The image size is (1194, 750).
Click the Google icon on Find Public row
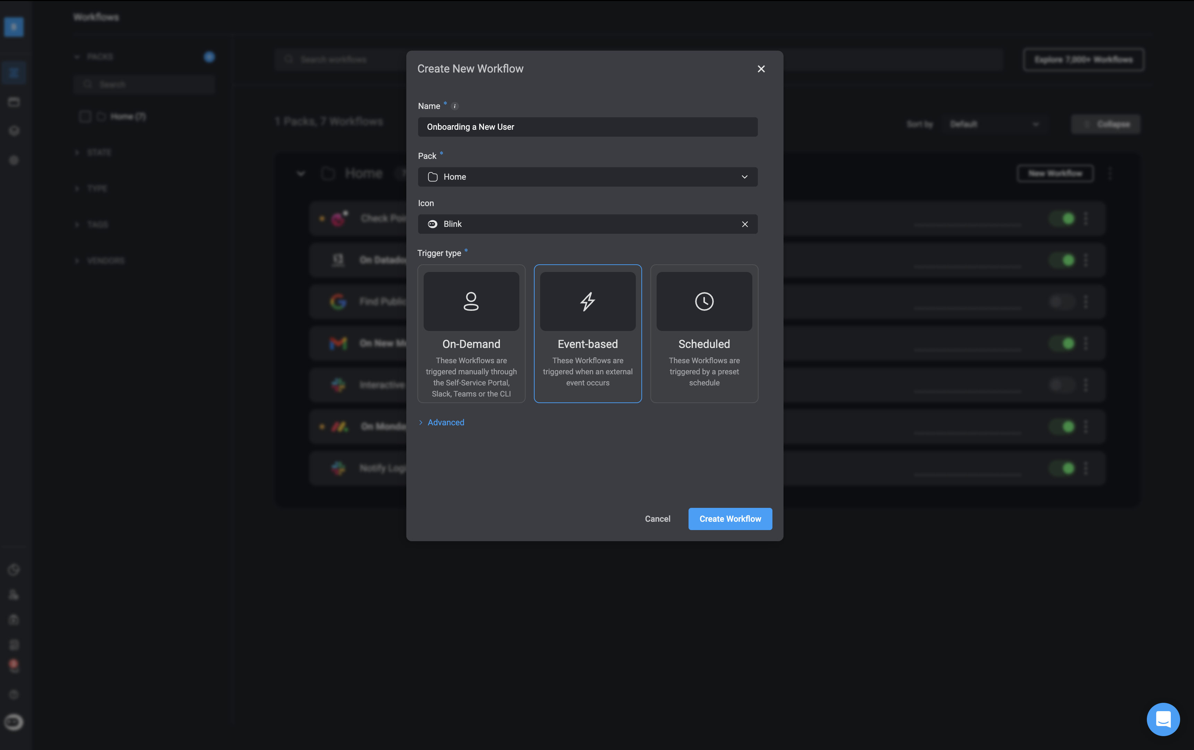338,301
